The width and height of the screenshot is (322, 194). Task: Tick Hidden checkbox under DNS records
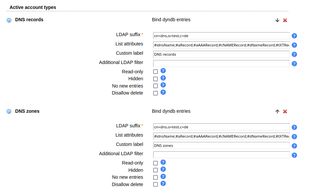click(x=156, y=79)
